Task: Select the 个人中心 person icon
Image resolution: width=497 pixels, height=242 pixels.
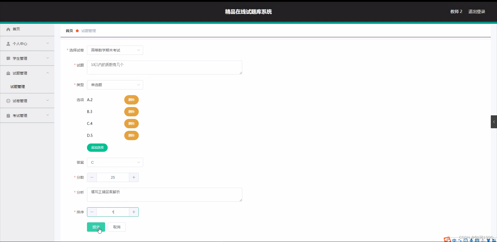Action: 8,43
